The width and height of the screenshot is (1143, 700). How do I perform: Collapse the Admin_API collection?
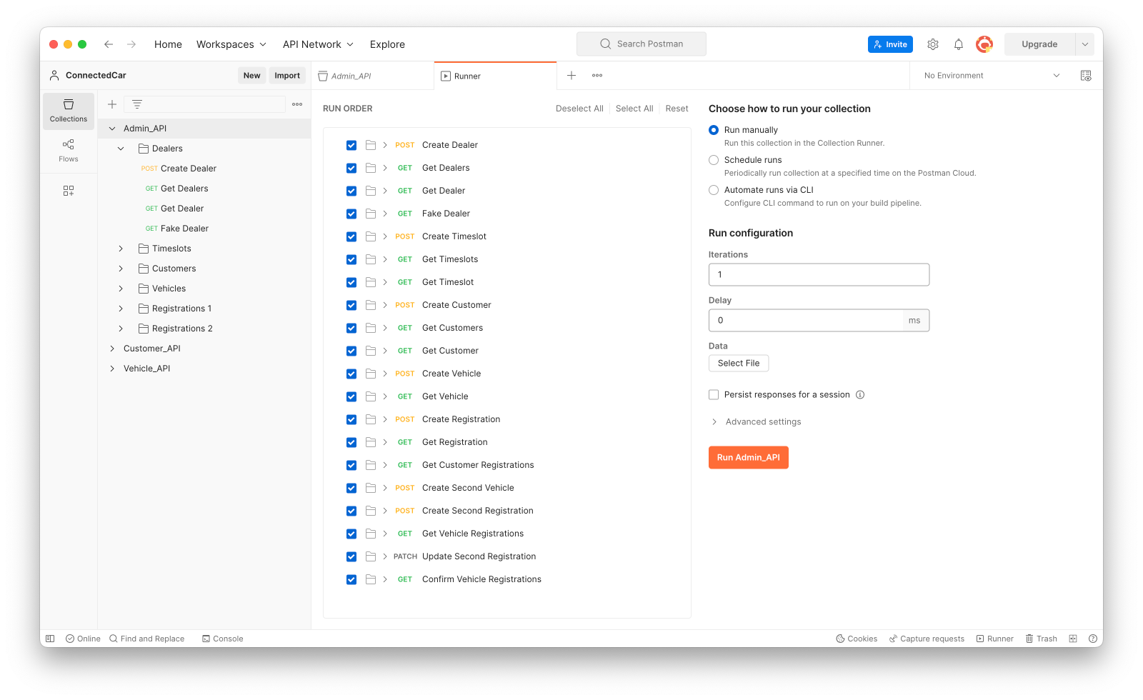point(112,129)
